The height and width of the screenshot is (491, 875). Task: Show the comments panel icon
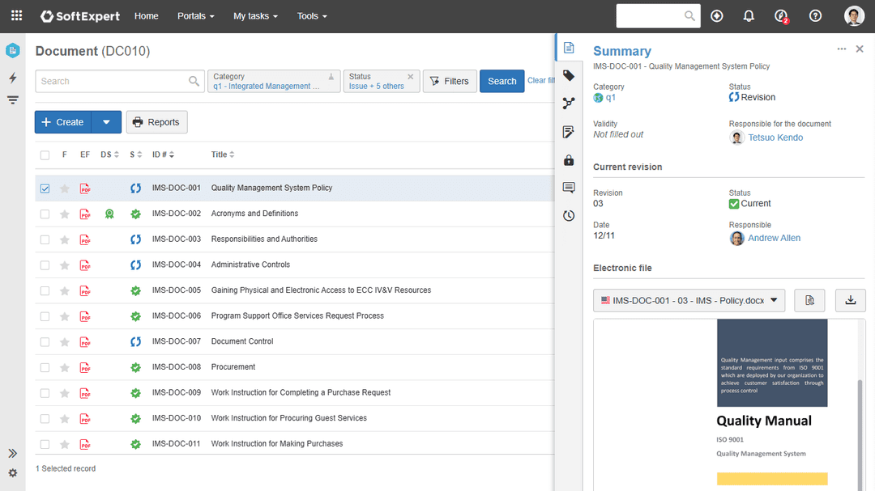(569, 188)
